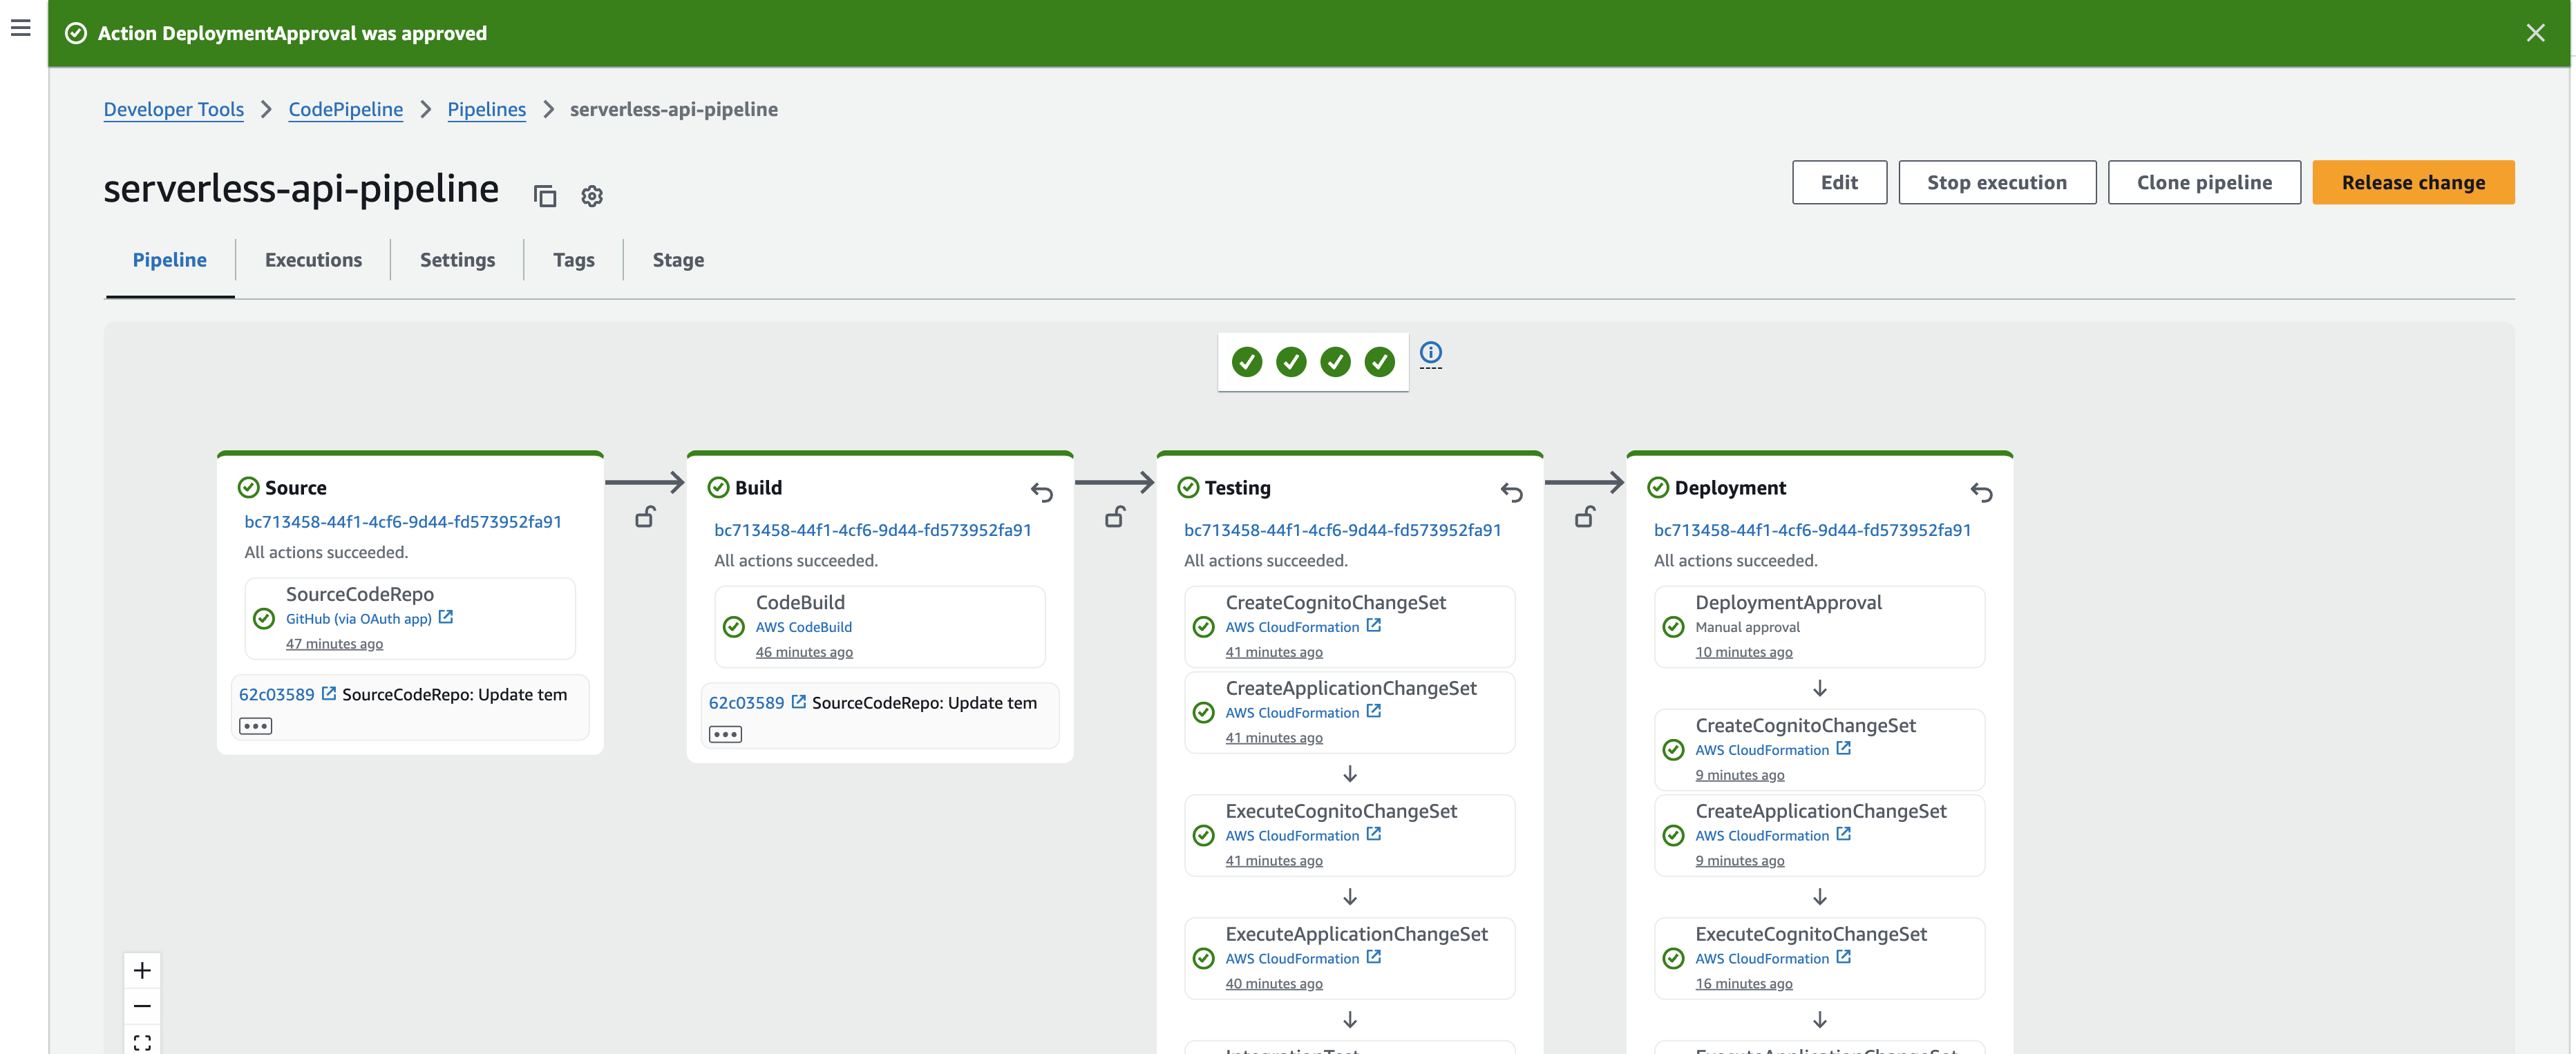The height and width of the screenshot is (1054, 2576).
Task: Click the fullscreen icon below the zoom controls
Action: pos(142,1040)
